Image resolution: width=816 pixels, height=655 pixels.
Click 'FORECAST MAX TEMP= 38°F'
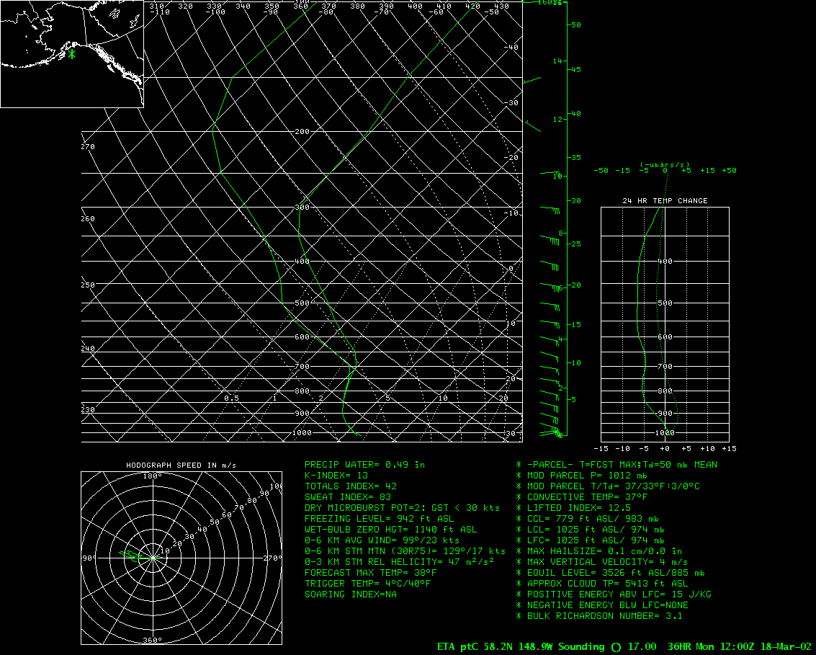tap(370, 573)
